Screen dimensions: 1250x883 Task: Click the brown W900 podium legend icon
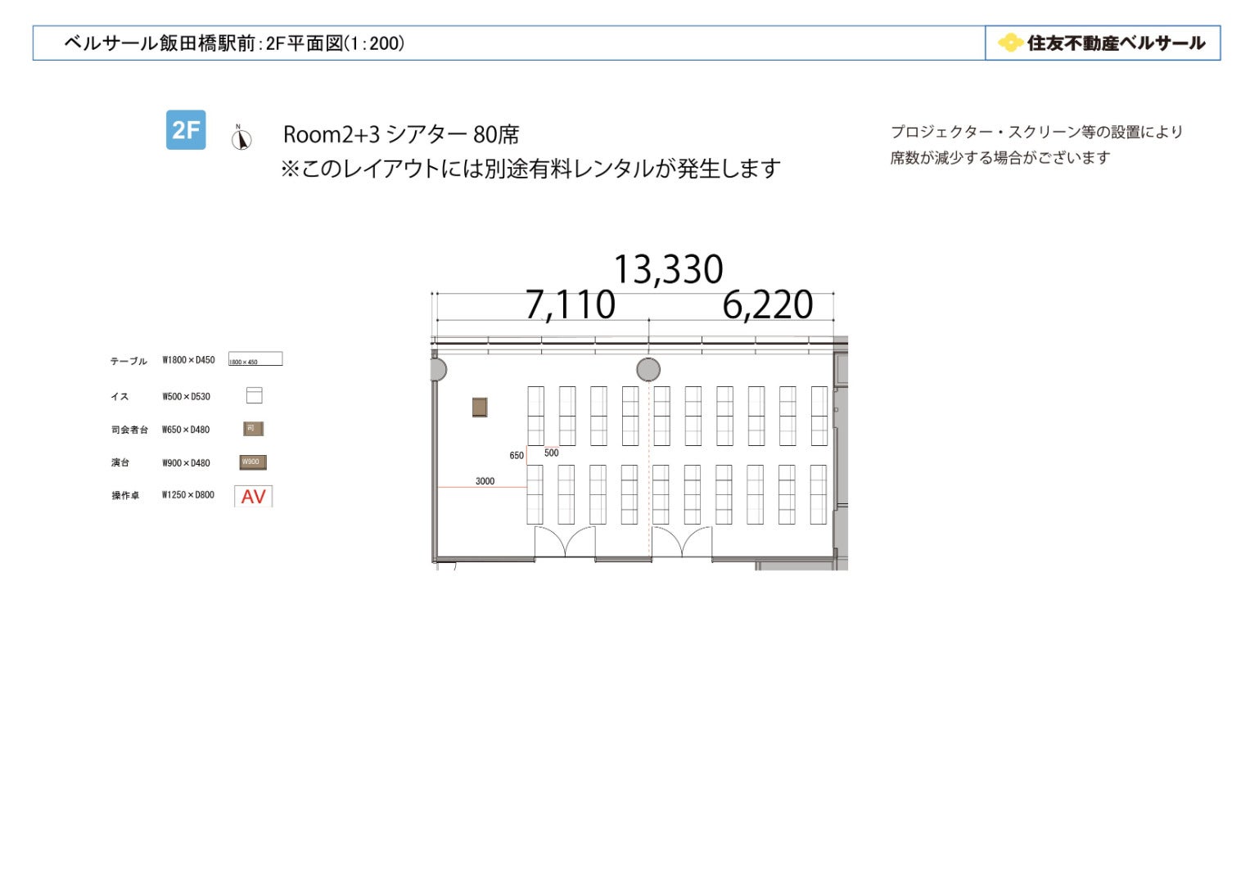tap(253, 462)
